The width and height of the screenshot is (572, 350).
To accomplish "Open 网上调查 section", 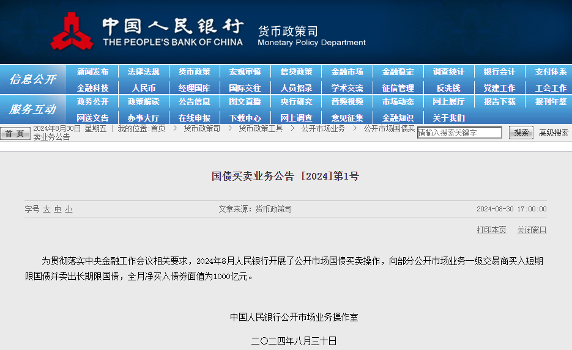I will pos(296,118).
